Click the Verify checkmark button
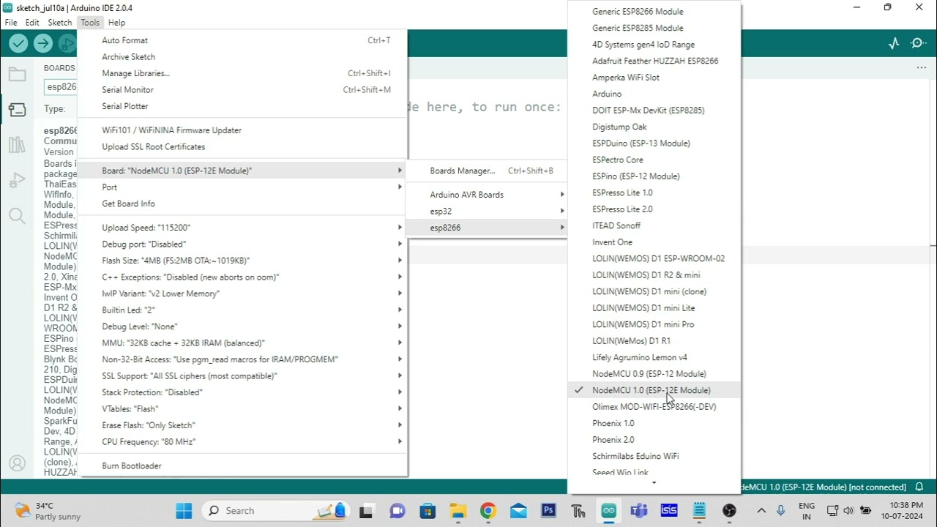 (18, 44)
